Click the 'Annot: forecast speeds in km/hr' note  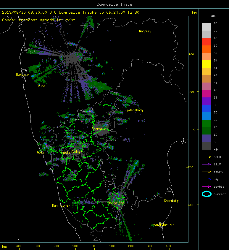(39, 20)
